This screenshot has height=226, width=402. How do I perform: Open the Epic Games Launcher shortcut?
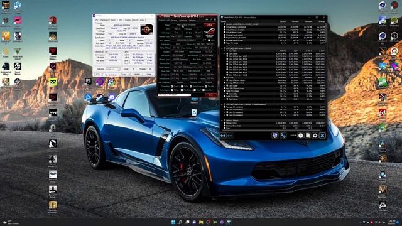[88, 82]
